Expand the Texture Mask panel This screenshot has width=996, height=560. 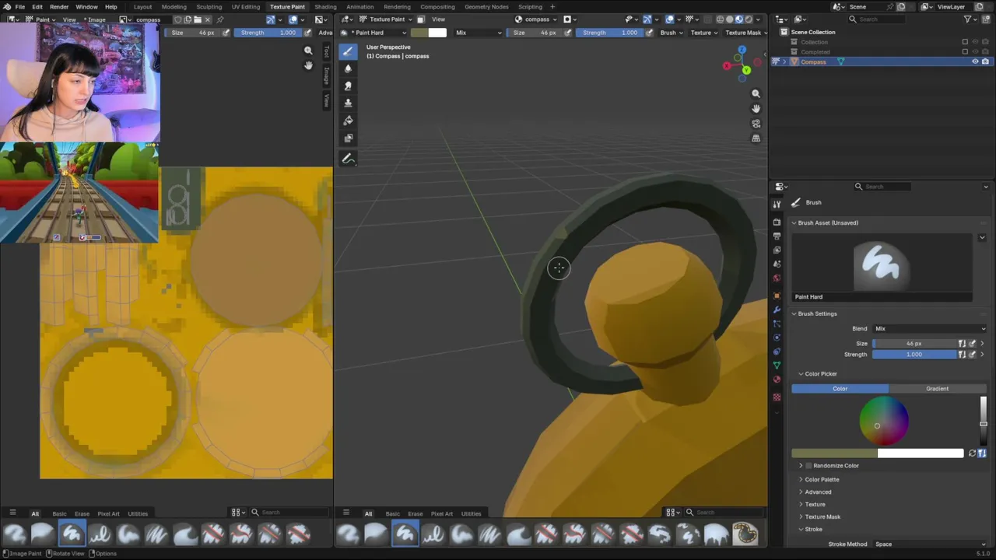click(822, 517)
